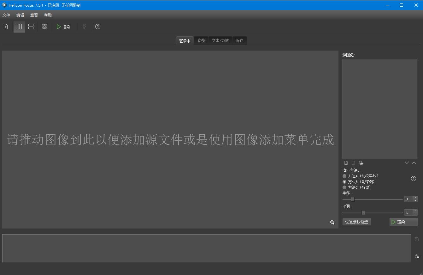The image size is (423, 275).
Task: Click the 半径 value spinner up arrow
Action: pos(416,198)
